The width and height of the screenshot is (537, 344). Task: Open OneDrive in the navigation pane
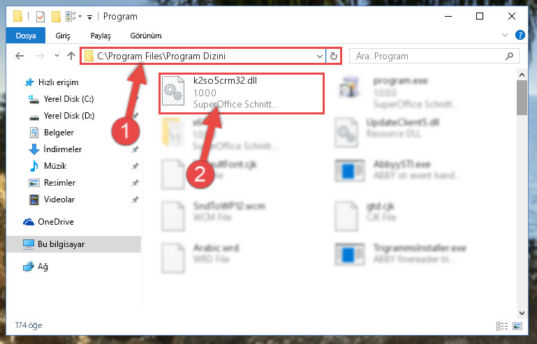pos(56,222)
